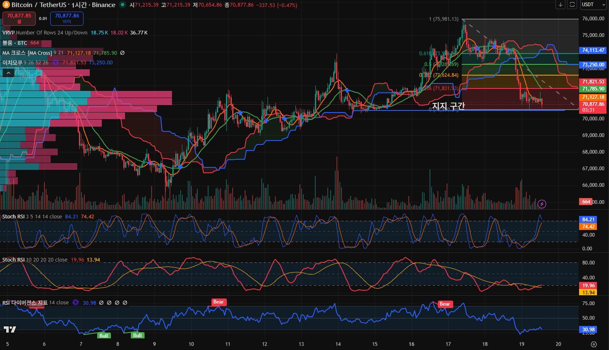The width and height of the screenshot is (609, 350).
Task: Collapse the indicator legend with chevron button
Action: point(8,73)
